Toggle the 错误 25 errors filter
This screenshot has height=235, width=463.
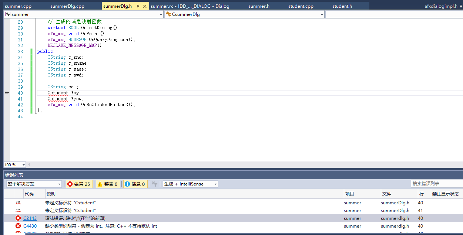(79, 184)
